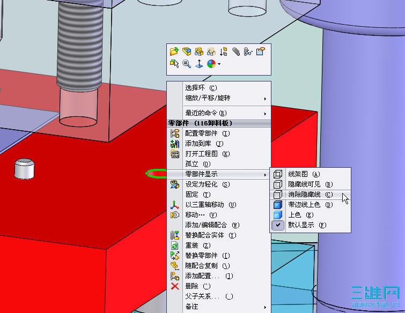Click the 随配合复制 icon
Viewport: 405px width, 313px height.
pos(175,266)
